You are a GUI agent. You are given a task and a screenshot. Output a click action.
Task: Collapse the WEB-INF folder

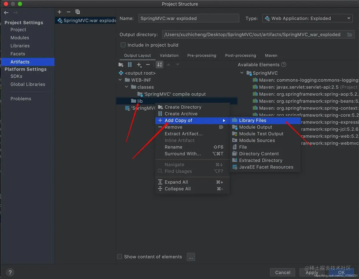click(120, 80)
